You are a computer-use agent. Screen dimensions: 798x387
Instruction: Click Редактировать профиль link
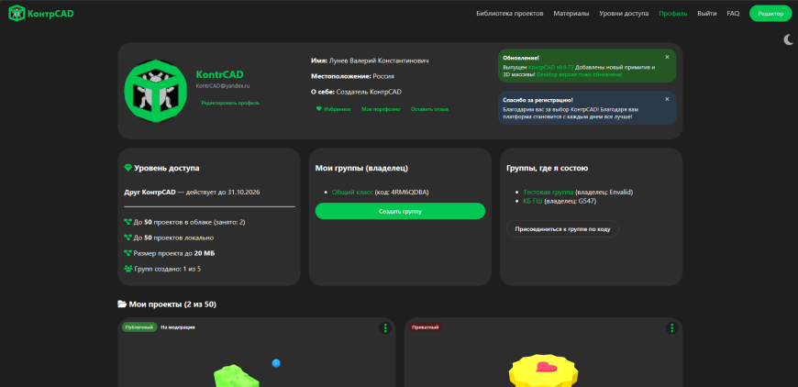[230, 103]
